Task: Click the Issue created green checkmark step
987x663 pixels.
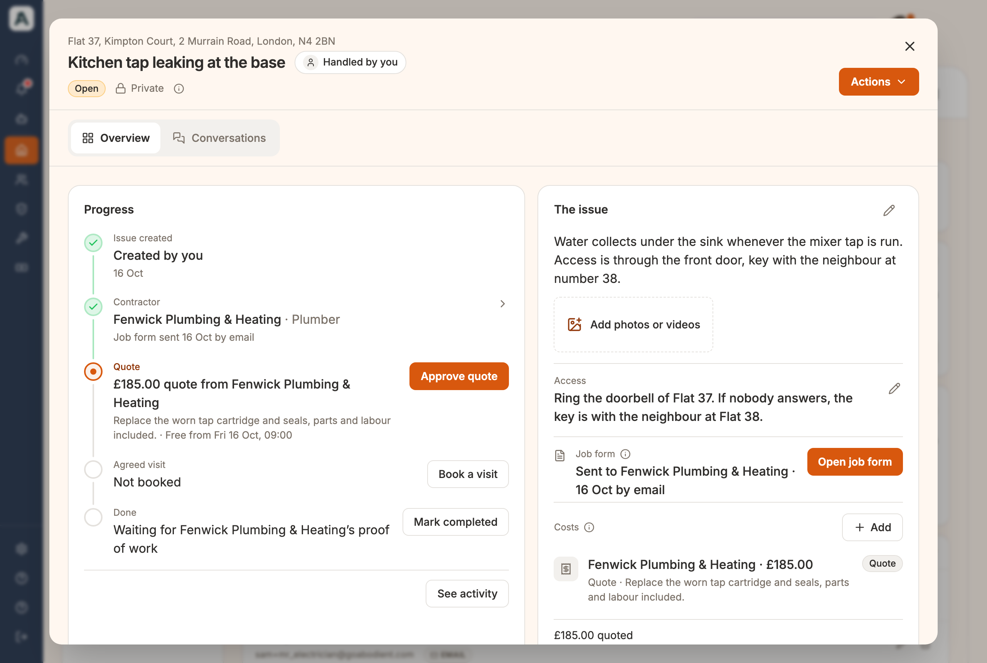Action: pos(93,243)
